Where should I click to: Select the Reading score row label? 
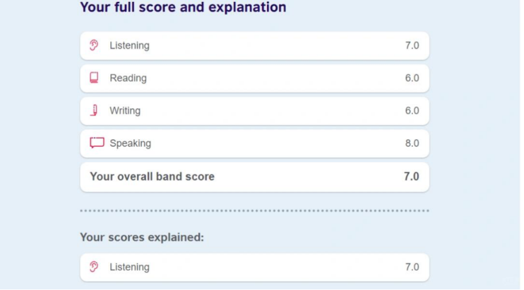point(128,78)
